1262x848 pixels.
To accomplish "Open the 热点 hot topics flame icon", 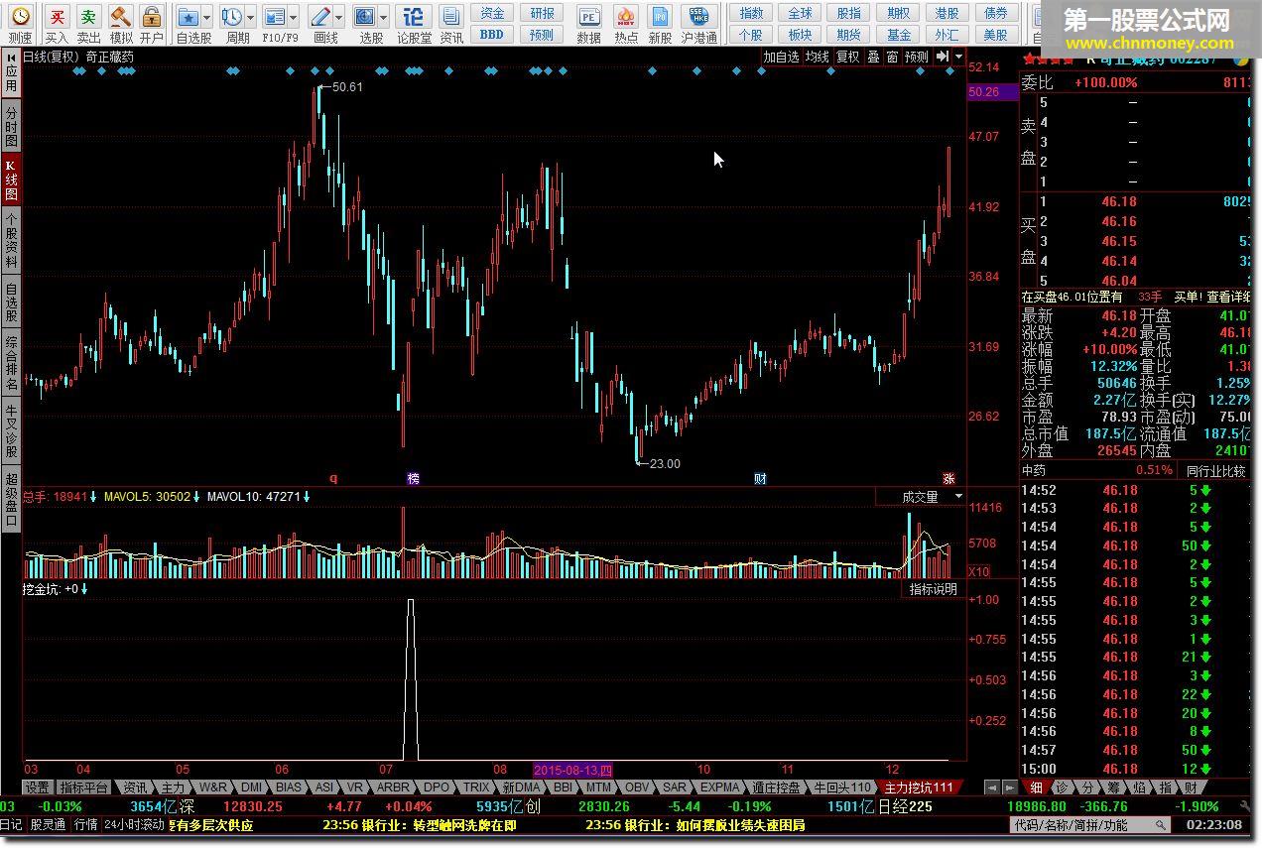I will tap(626, 17).
